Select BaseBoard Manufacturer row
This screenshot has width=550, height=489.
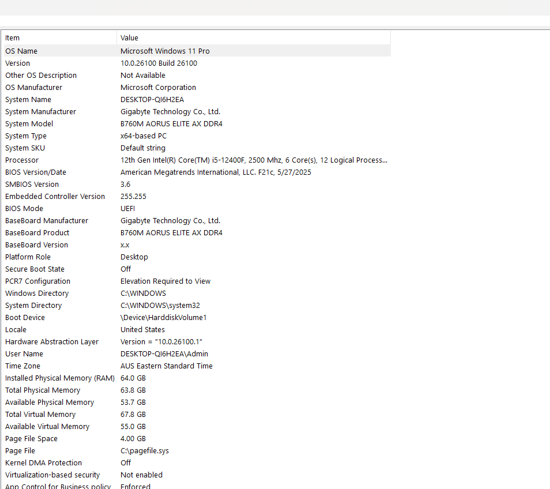coord(197,220)
